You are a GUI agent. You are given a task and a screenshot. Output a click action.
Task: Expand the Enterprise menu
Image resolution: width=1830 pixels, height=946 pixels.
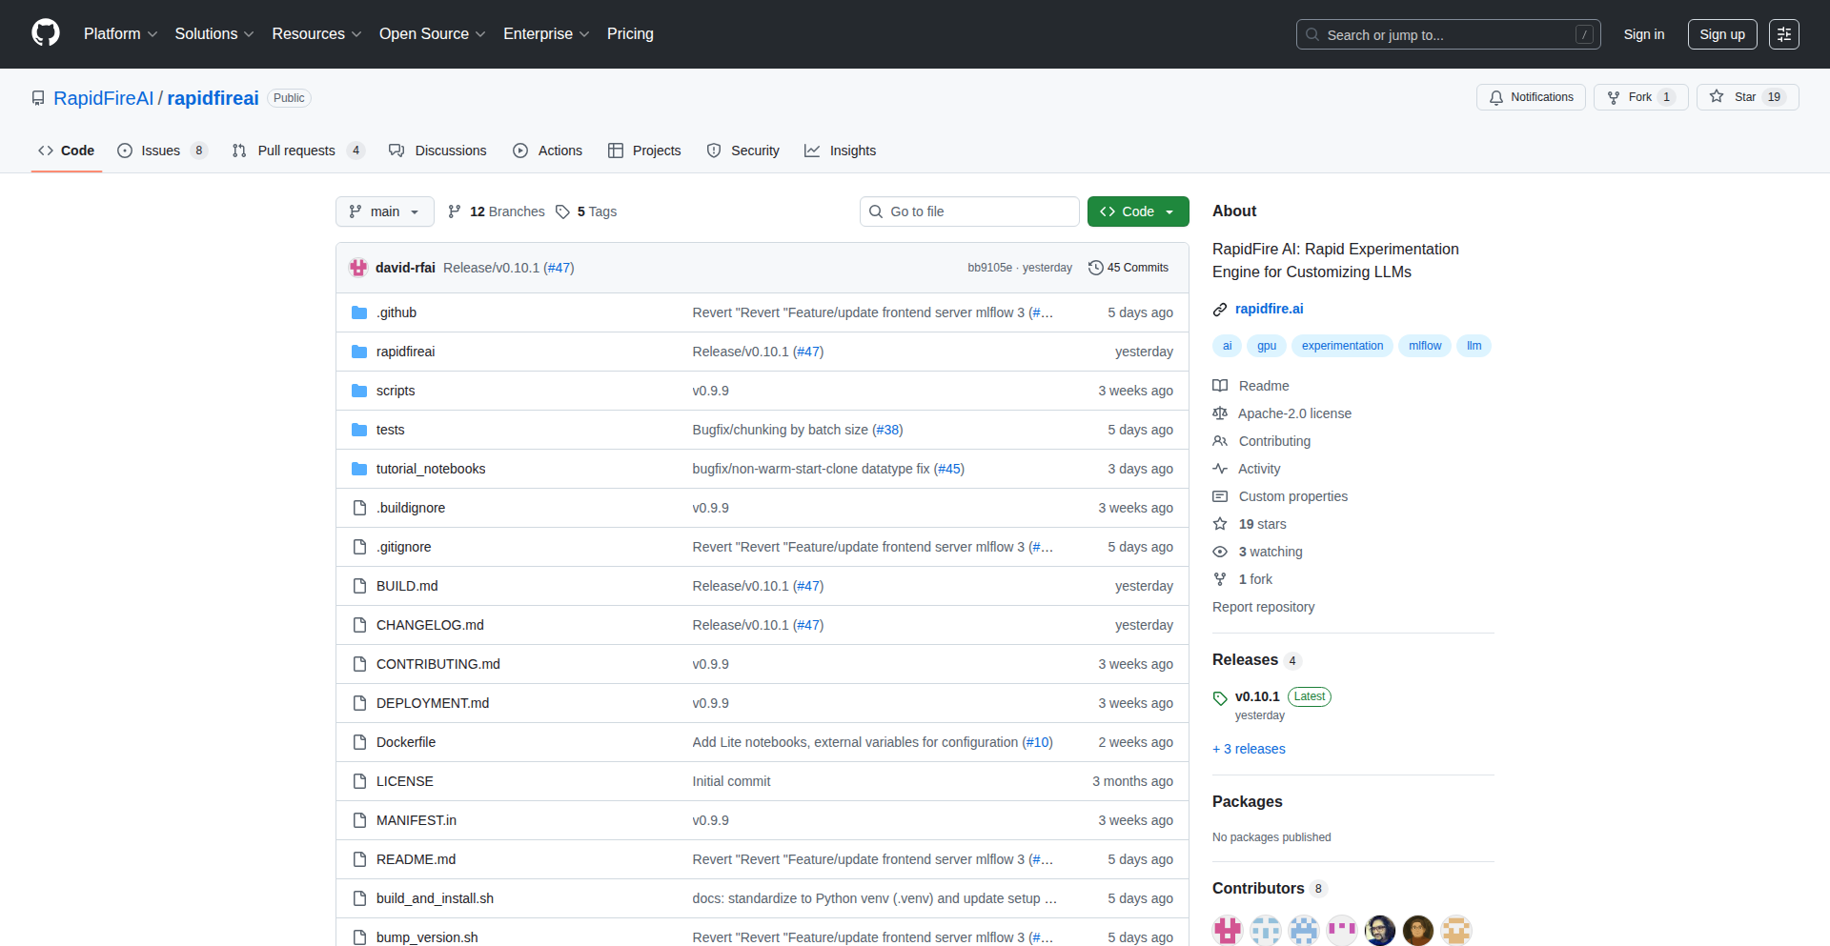tap(546, 33)
